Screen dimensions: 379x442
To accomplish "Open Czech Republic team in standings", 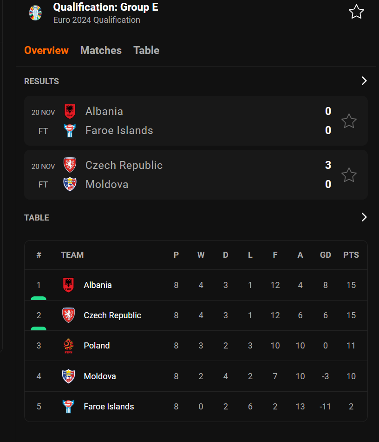I will click(x=112, y=315).
